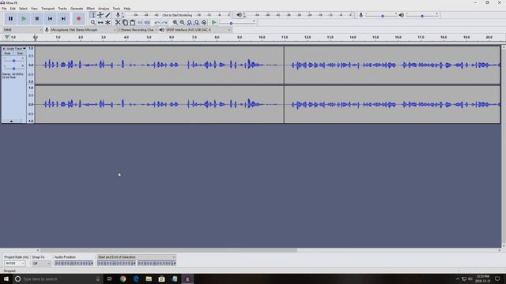Viewport: 506px width, 284px height.
Task: Click the Zoom Out icon
Action: click(x=183, y=23)
